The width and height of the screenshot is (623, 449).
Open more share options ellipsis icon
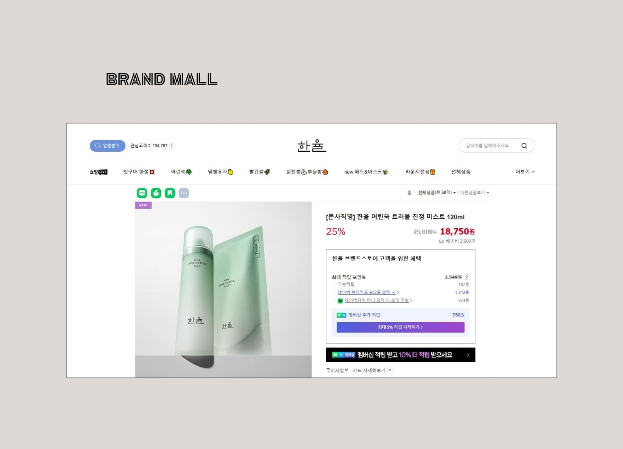coord(184,193)
